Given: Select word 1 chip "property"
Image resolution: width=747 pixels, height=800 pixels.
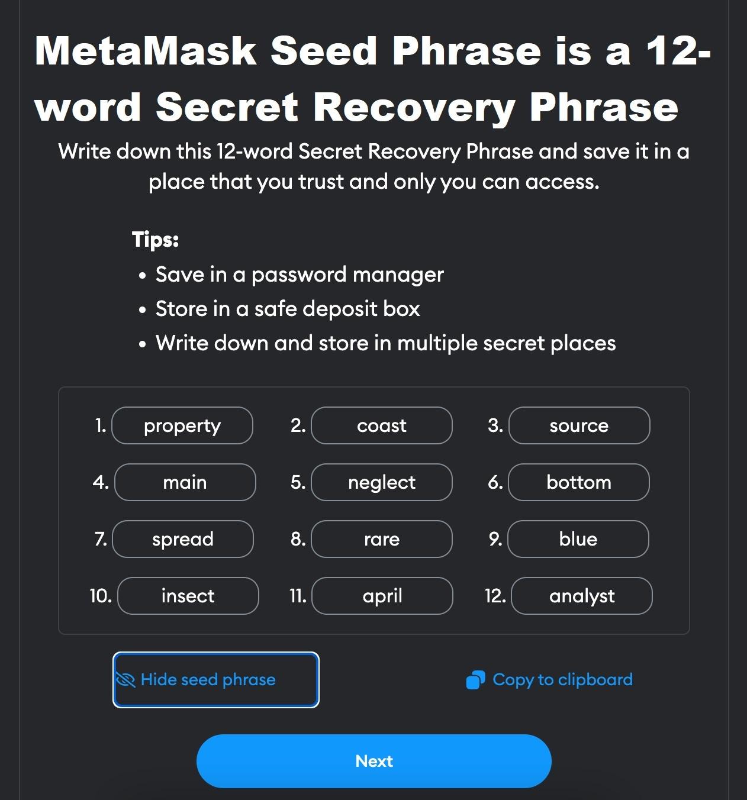Looking at the screenshot, I should [x=182, y=425].
